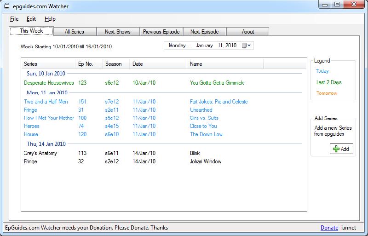
Task: Click episode name You Gotta Get a Gimmick
Action: 217,83
